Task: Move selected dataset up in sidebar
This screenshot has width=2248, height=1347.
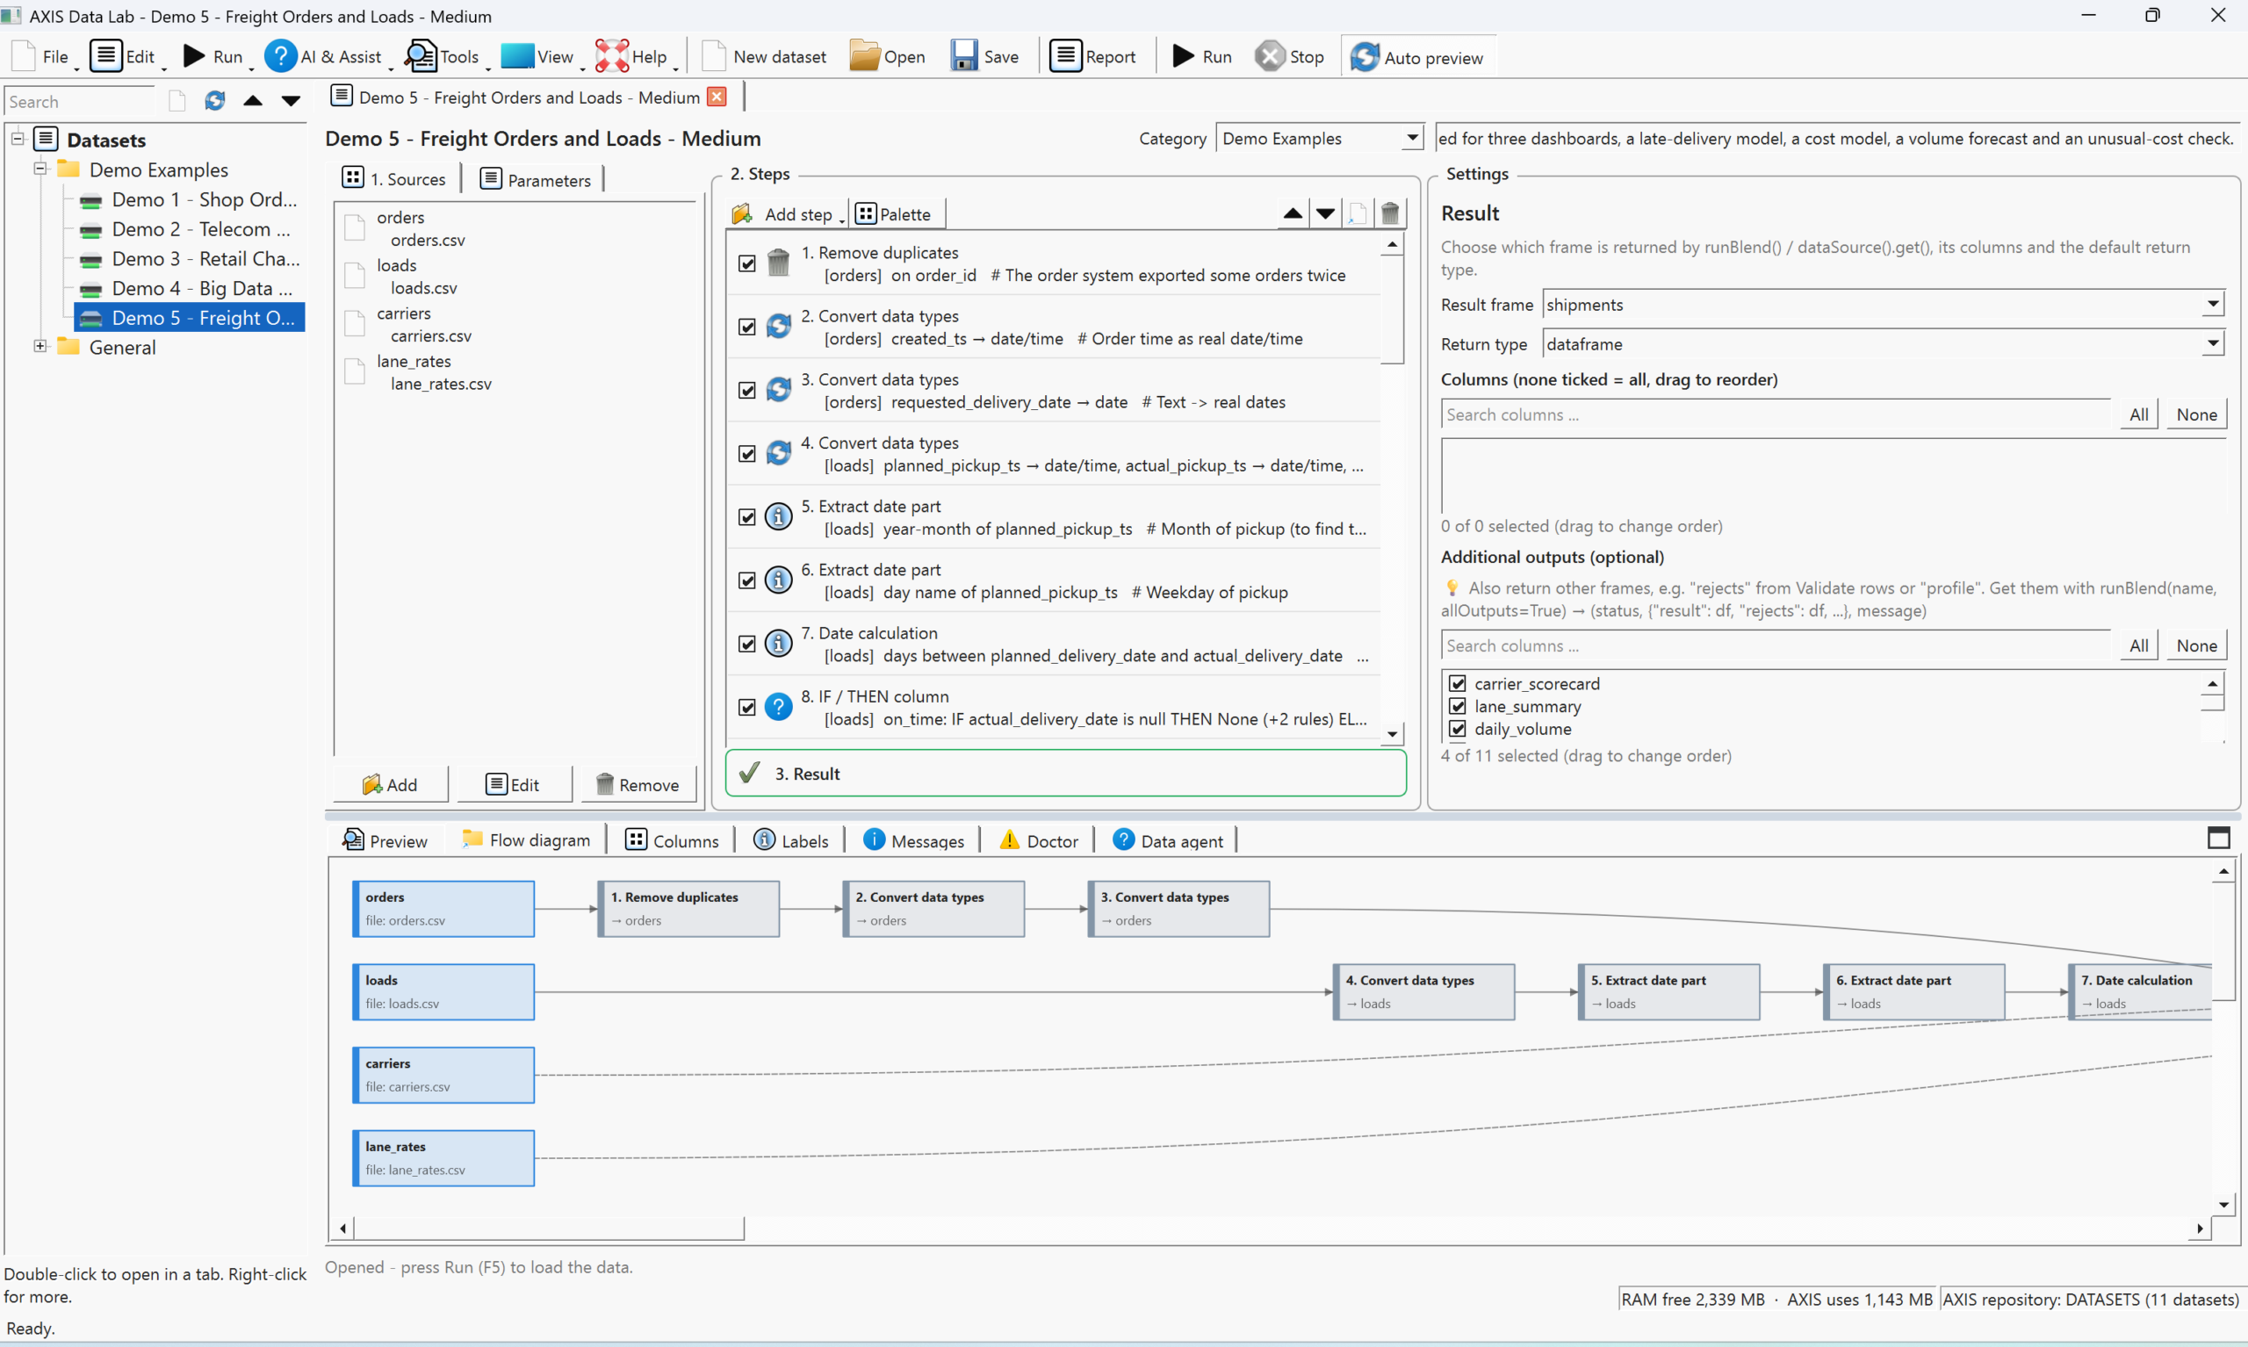Action: click(x=253, y=101)
